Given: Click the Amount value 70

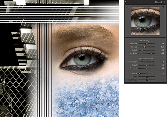Looking at the screenshot, I should pos(162,44).
